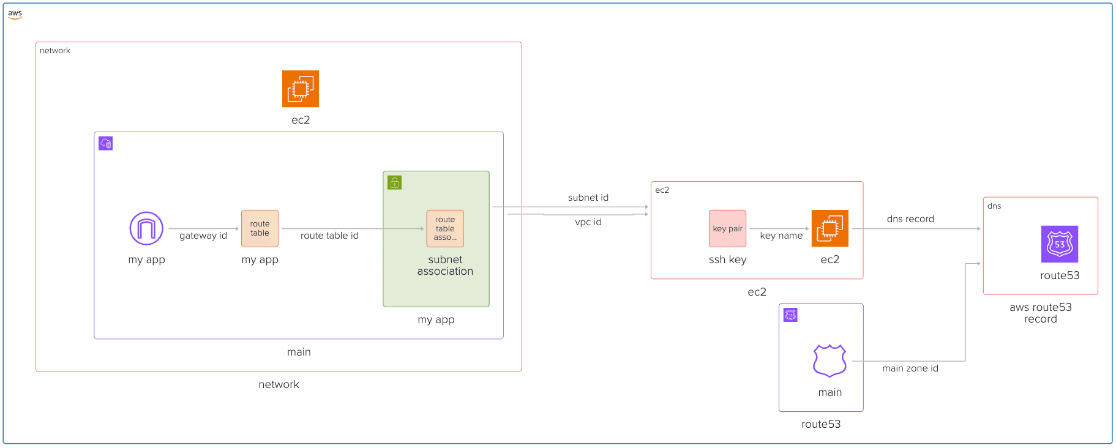Select the 'subnet association' label
Viewport: 1116px width, 448px height.
(445, 266)
